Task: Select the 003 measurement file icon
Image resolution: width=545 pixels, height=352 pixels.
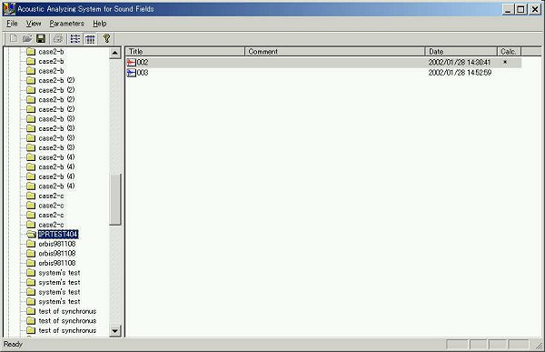Action: 132,73
